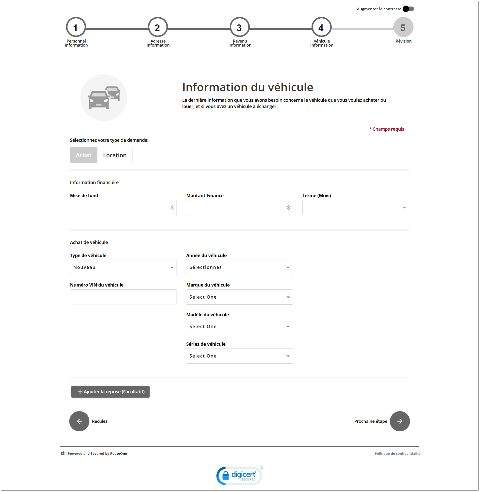Go to step 2 Adresse Information circle
The height and width of the screenshot is (492, 480).
(158, 27)
